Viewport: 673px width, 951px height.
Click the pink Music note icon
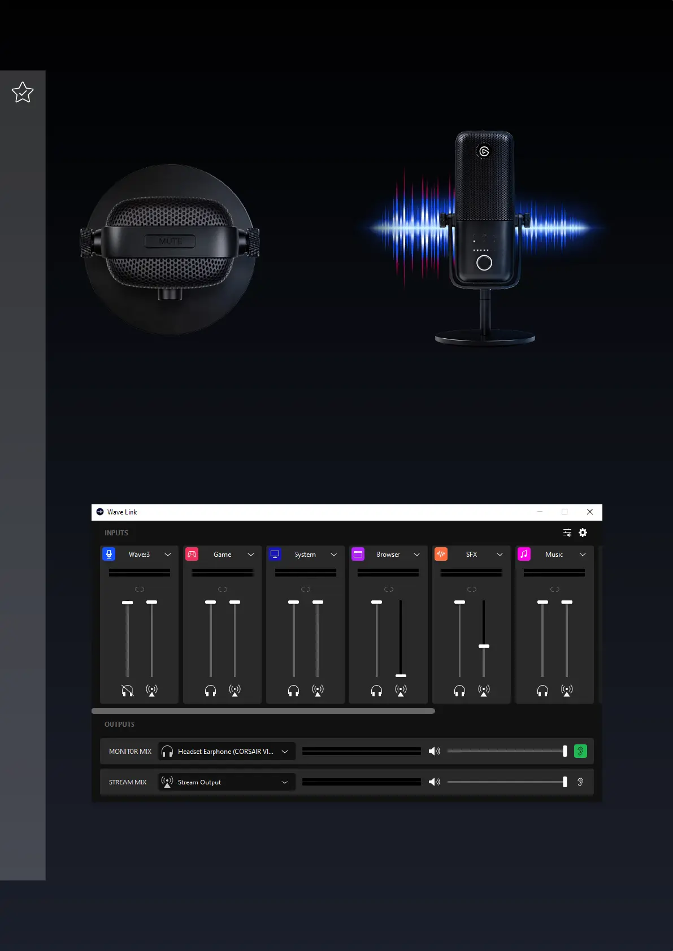coord(524,554)
